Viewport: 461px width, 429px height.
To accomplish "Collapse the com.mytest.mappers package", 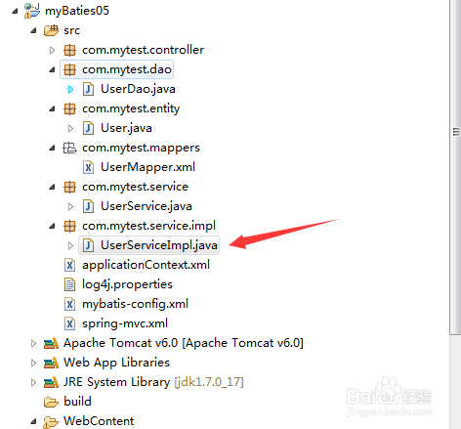I will click(x=52, y=149).
